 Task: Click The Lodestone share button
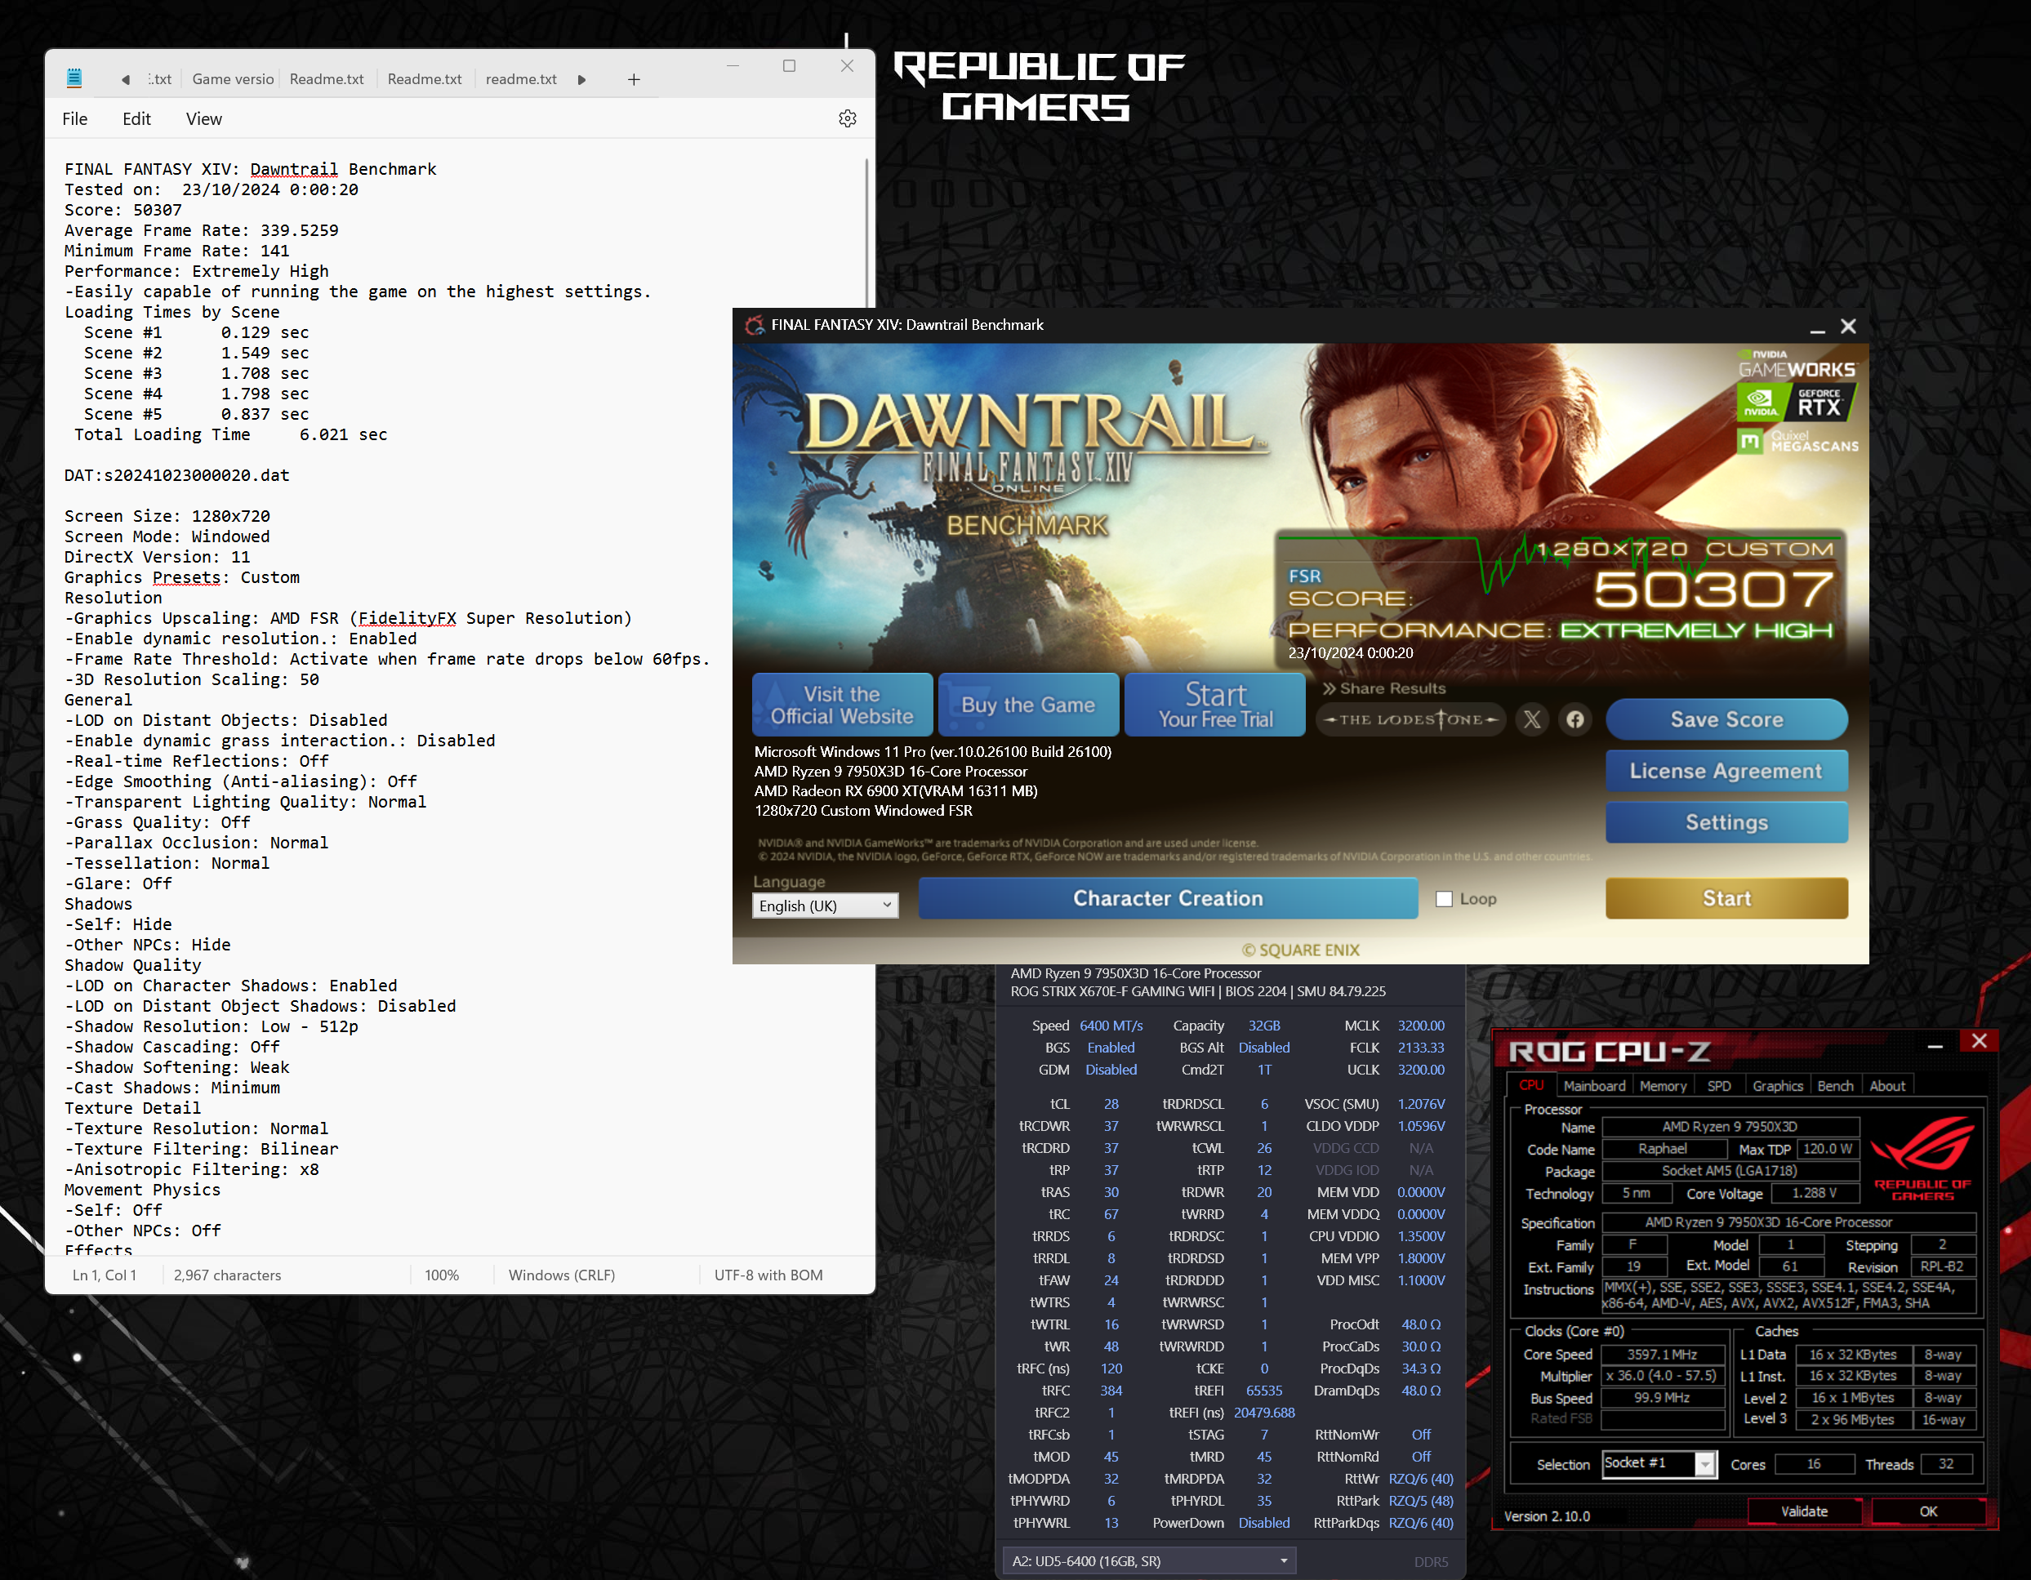1410,719
